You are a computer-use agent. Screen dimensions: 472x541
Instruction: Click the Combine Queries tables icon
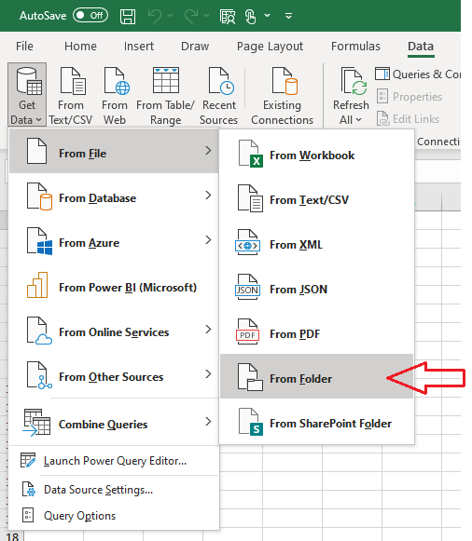pos(36,423)
